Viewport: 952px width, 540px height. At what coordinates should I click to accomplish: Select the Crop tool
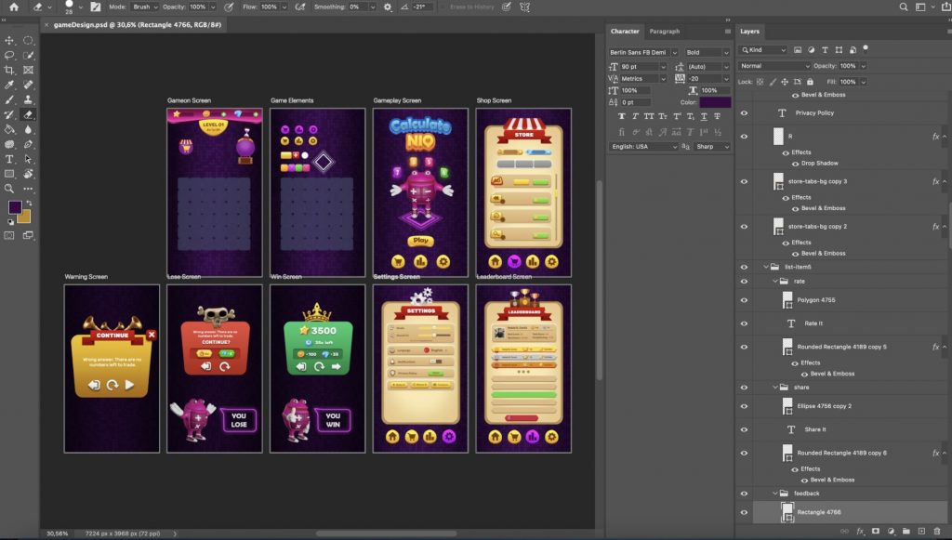coord(10,70)
